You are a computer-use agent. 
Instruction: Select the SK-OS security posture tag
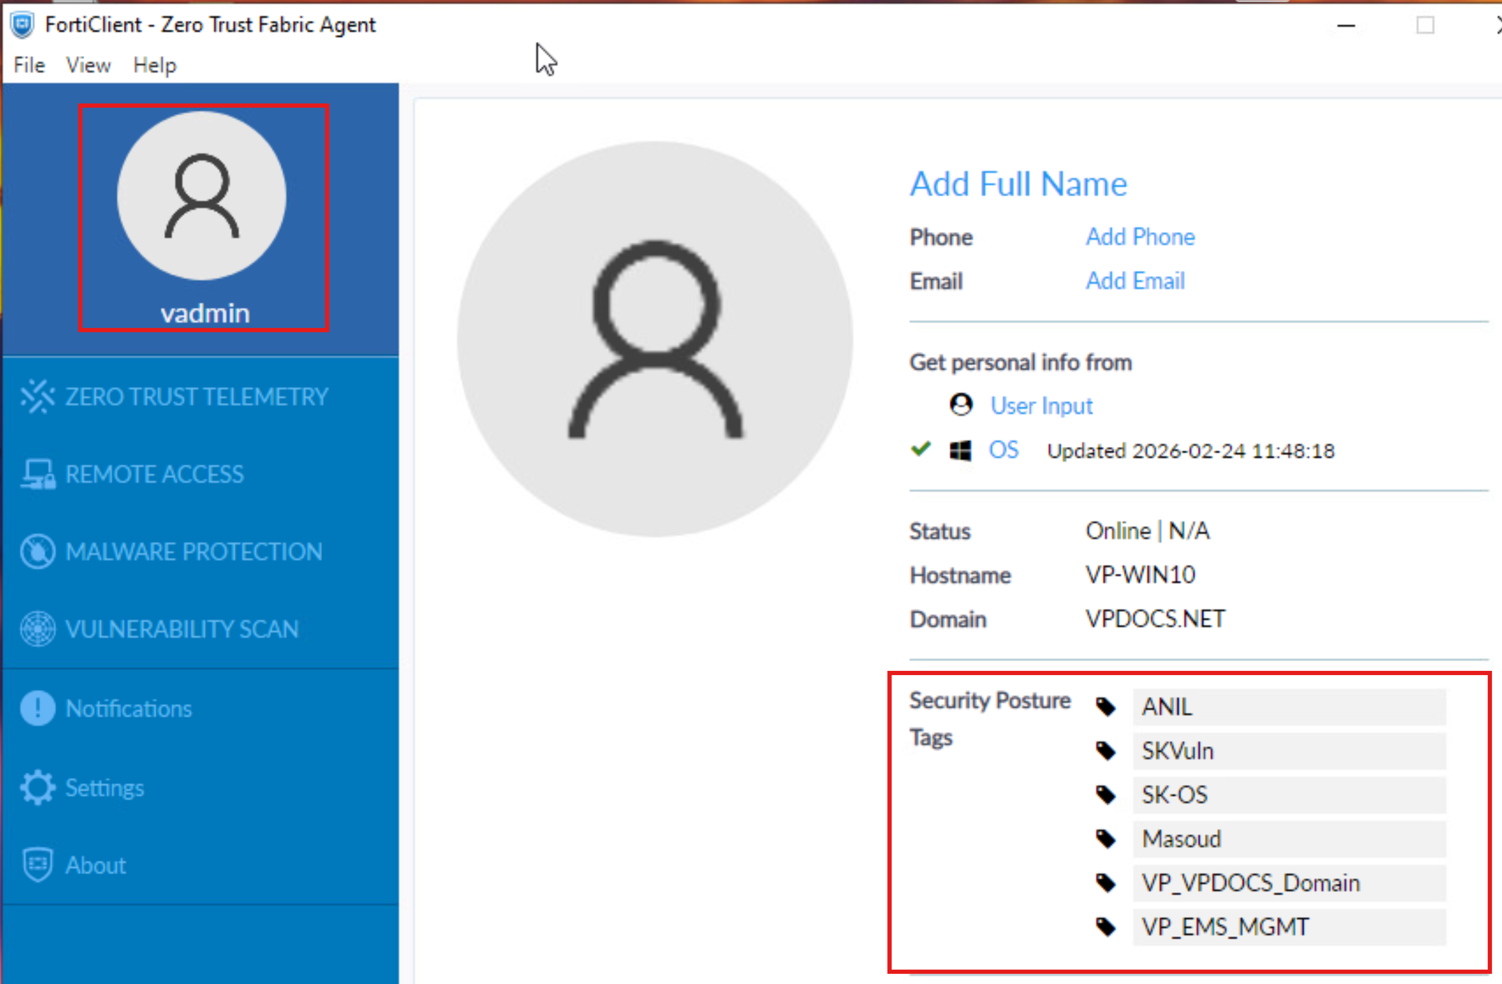[x=1289, y=795]
